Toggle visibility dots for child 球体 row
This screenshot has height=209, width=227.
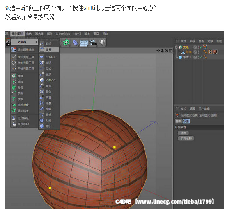click(199, 52)
